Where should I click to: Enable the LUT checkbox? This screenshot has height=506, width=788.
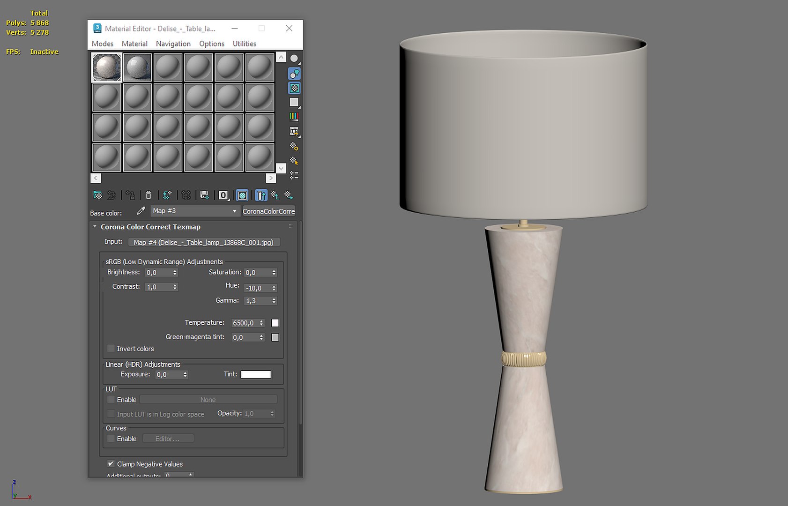(111, 400)
